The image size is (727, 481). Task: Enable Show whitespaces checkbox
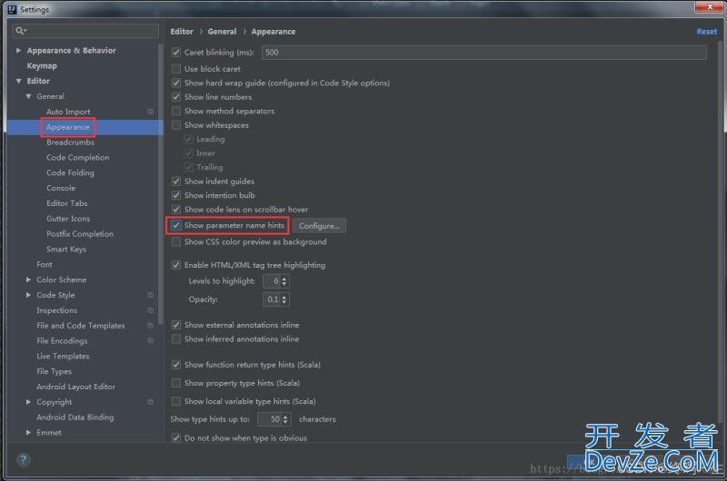point(176,125)
